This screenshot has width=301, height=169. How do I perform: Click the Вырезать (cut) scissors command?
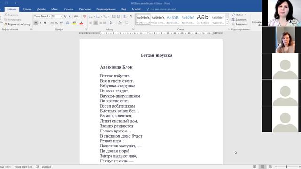(11, 15)
